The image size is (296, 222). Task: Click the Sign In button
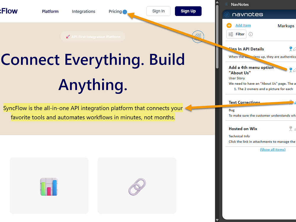tap(158, 11)
